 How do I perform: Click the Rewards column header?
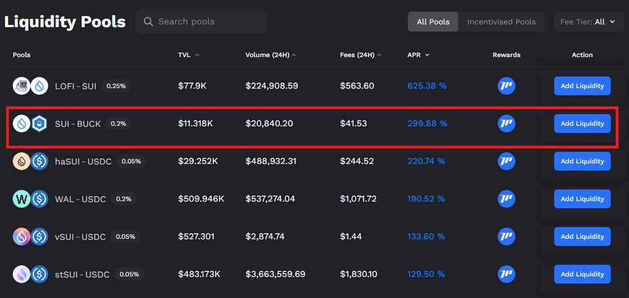coord(507,55)
